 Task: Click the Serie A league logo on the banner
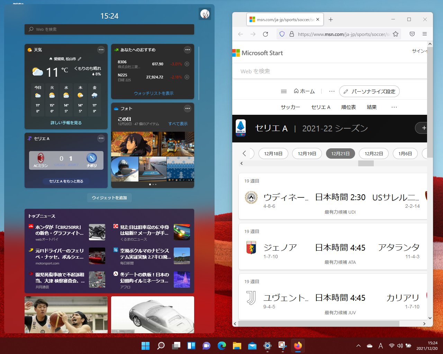[x=241, y=128]
